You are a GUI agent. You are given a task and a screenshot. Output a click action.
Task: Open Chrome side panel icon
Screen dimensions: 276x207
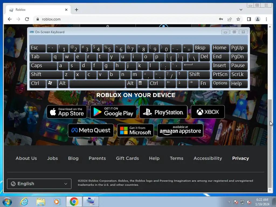[x=249, y=19]
